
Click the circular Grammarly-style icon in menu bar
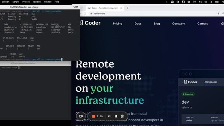(189, 2)
